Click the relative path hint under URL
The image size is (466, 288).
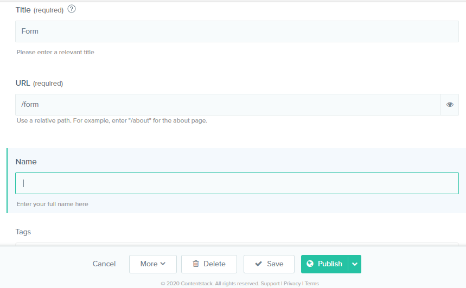(112, 120)
